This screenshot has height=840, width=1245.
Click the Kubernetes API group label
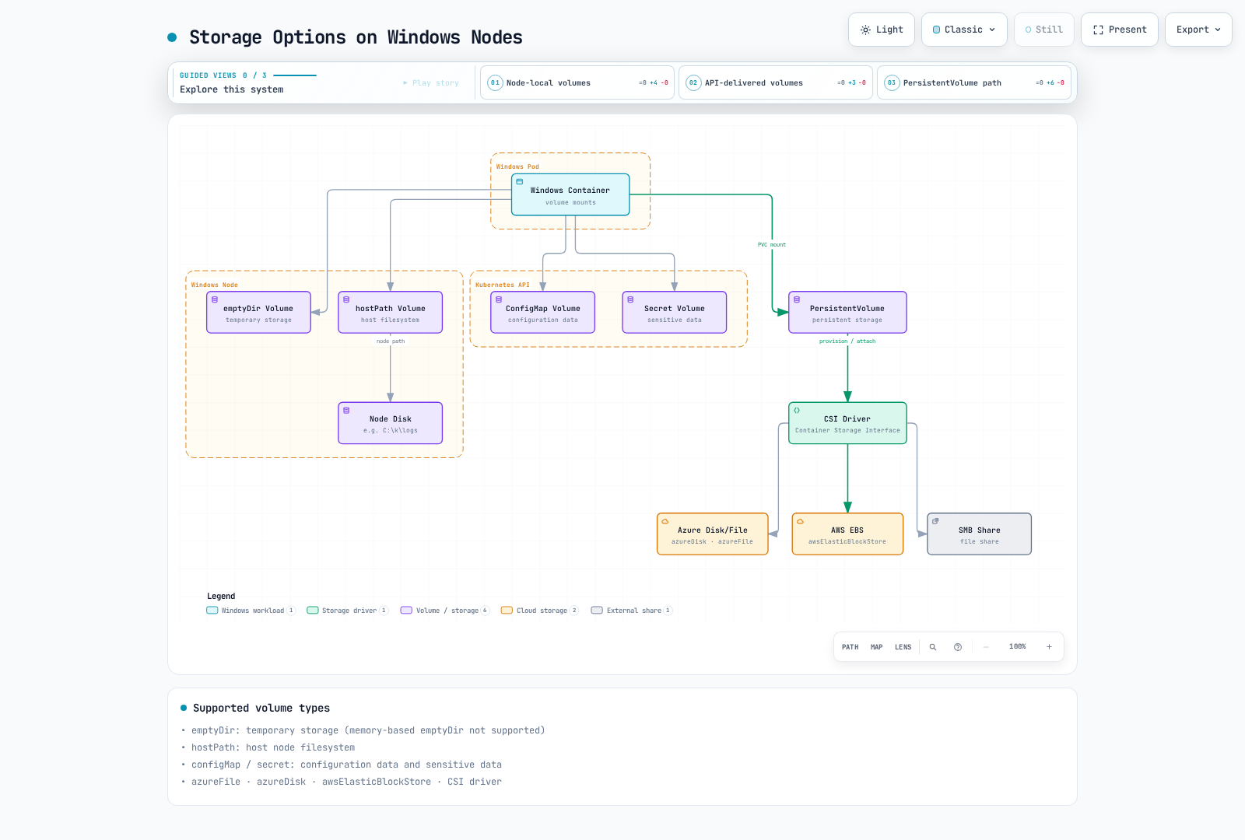pos(503,285)
